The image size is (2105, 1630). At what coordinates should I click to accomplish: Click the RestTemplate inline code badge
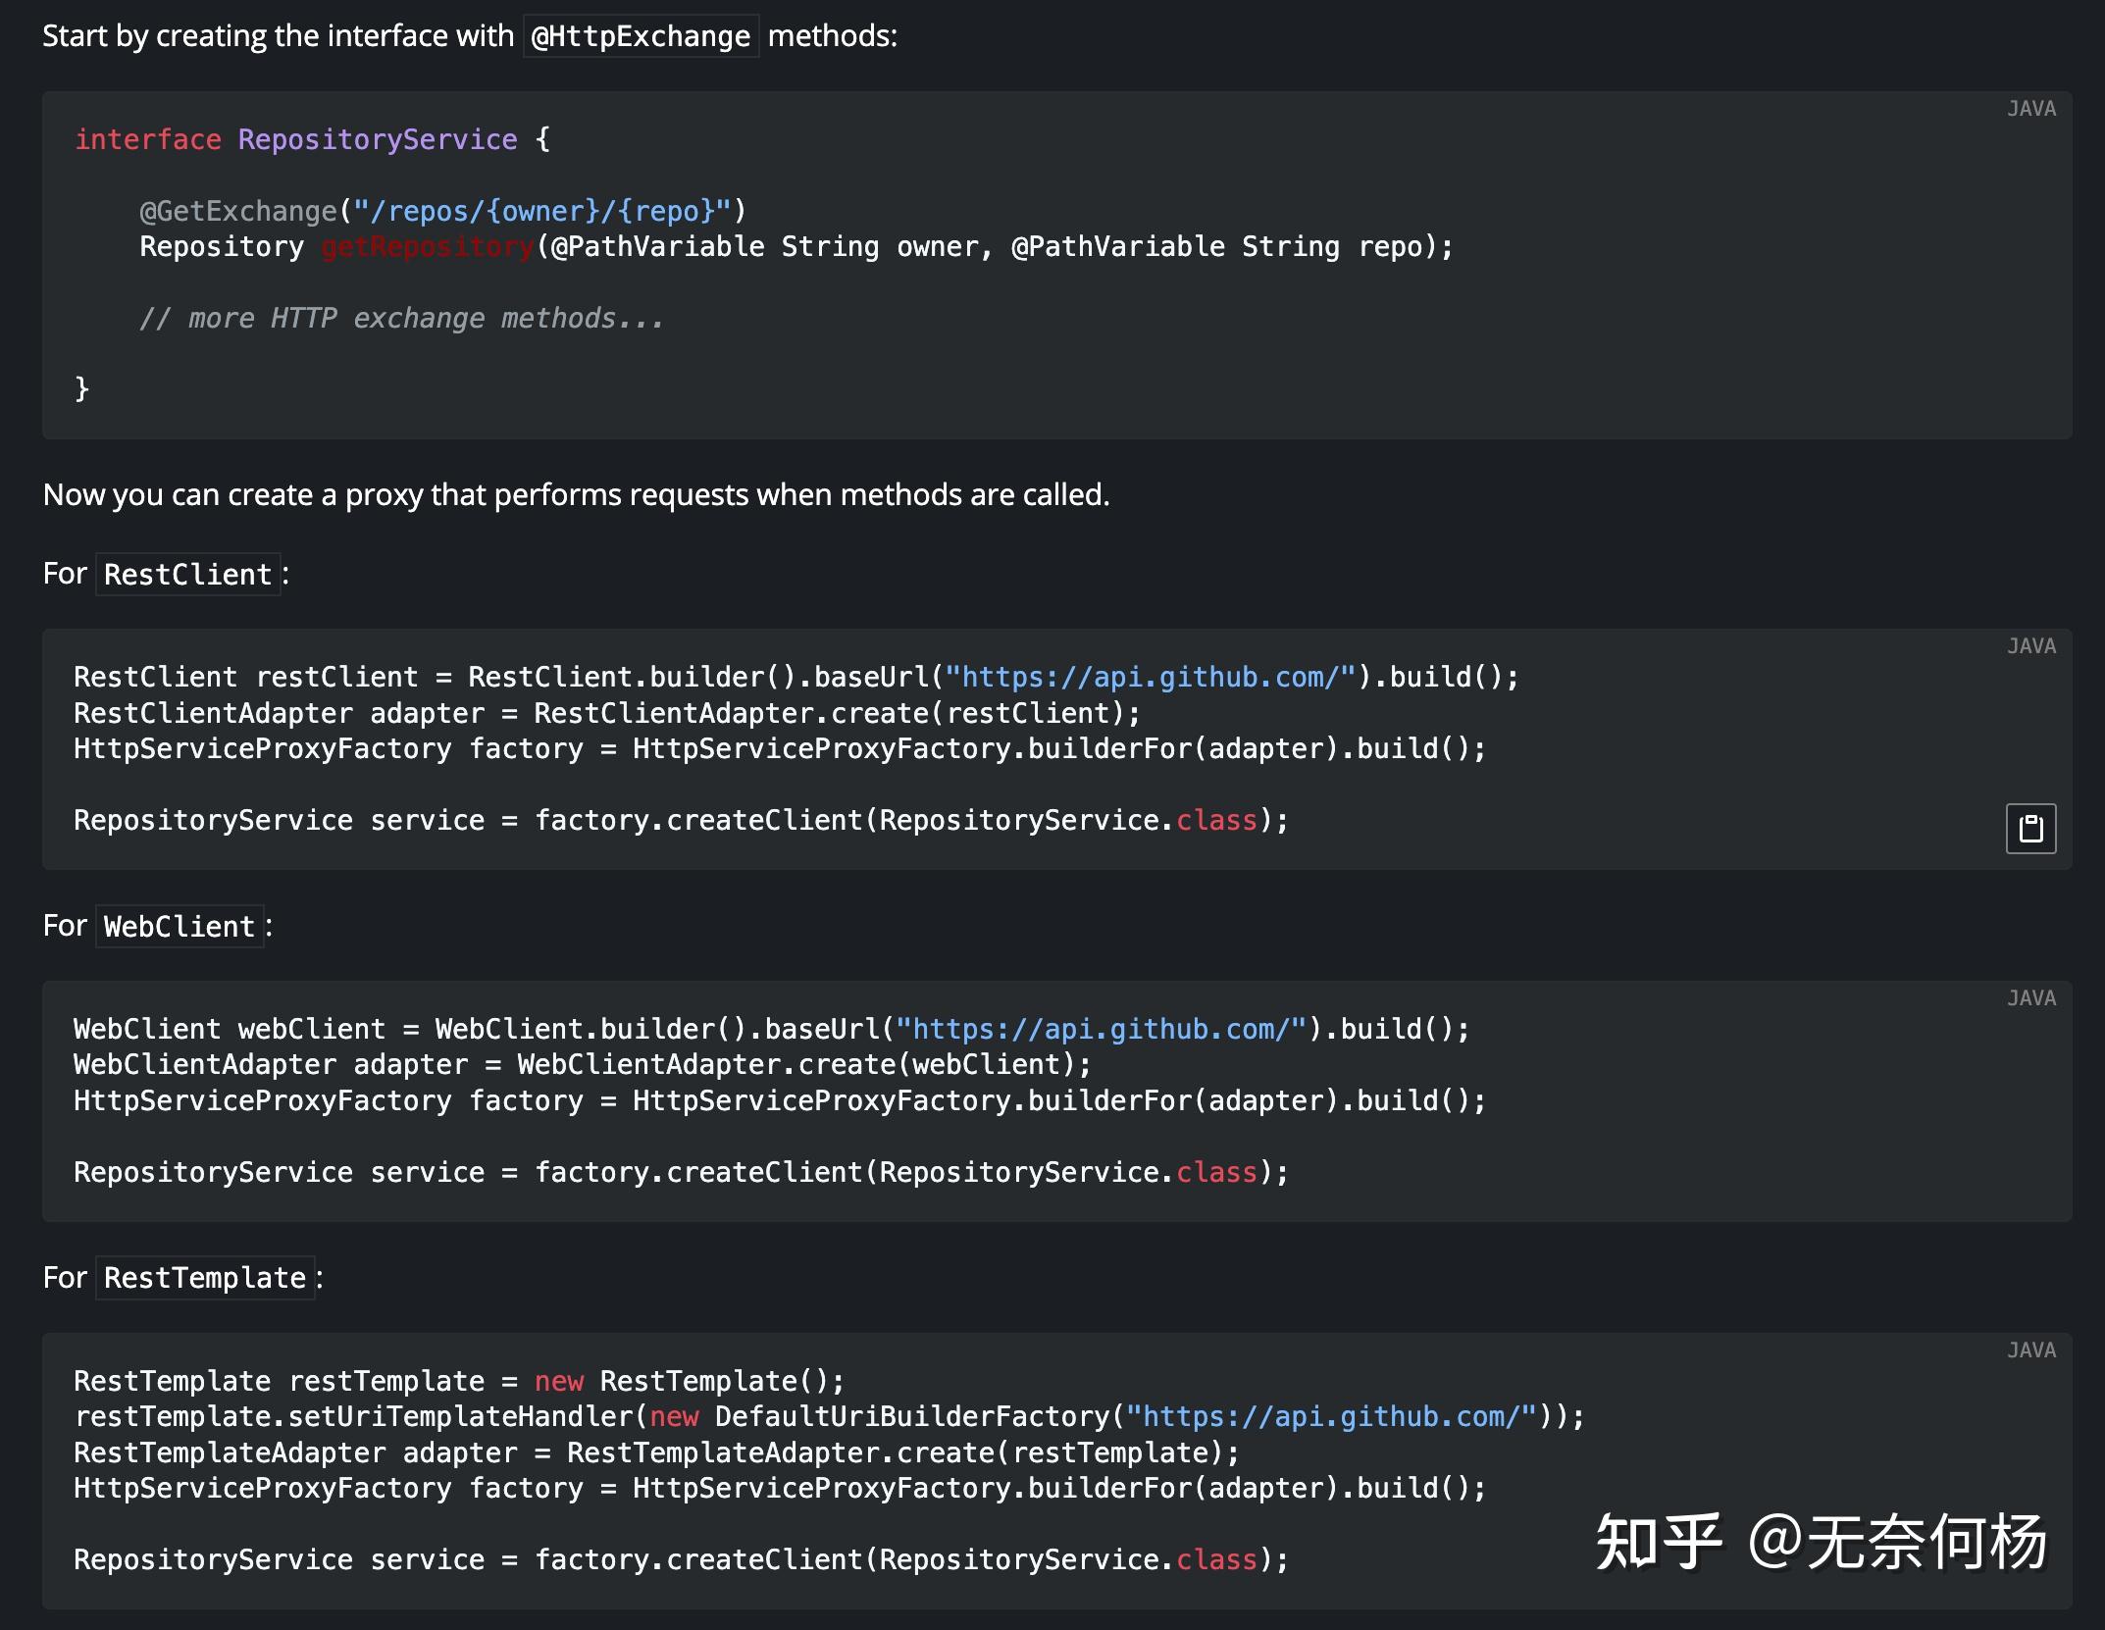pyautogui.click(x=205, y=1277)
